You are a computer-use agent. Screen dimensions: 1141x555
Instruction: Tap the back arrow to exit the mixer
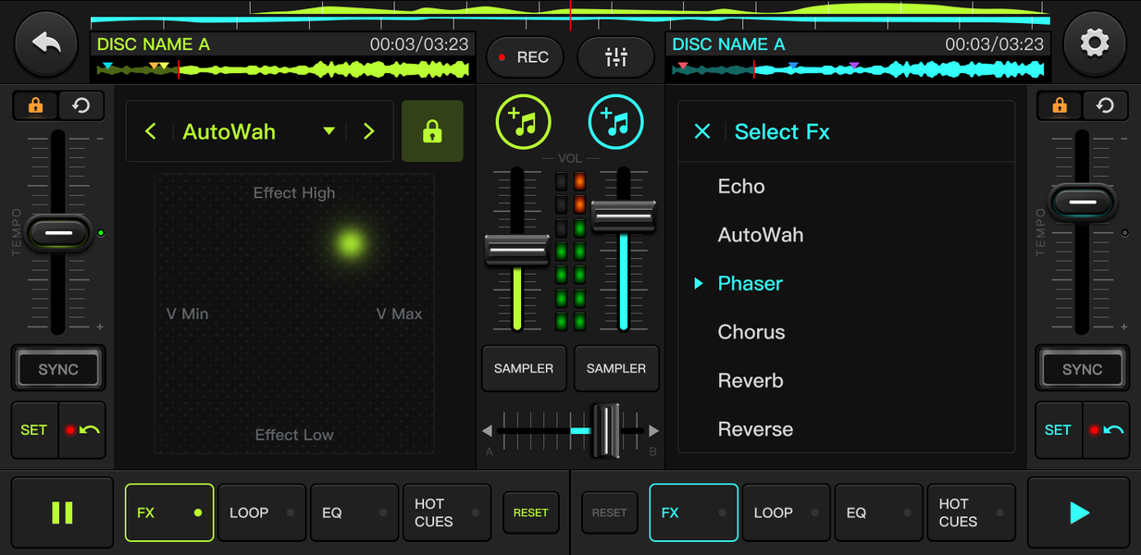point(45,43)
